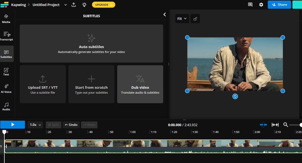Collapse the Subtitles panel with chevron
This screenshot has width=302, height=163.
165,14
